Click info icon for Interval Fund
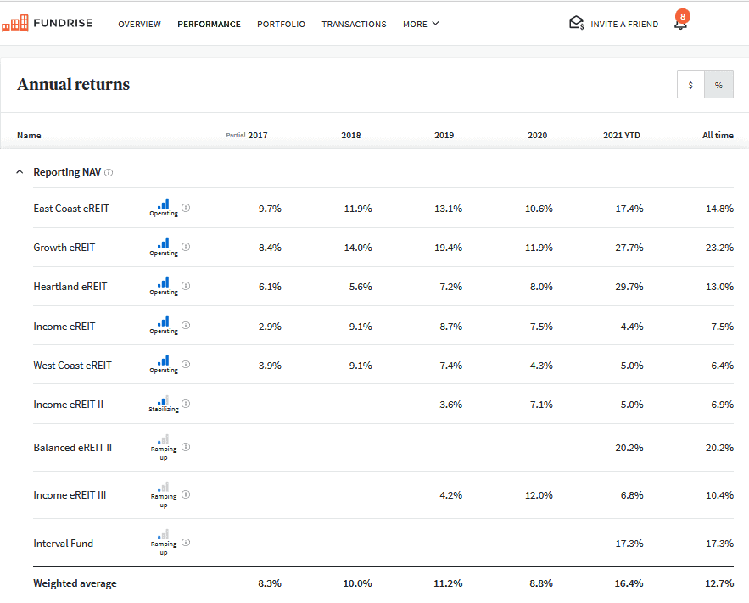Screen dimensions: 749x603 (186, 543)
